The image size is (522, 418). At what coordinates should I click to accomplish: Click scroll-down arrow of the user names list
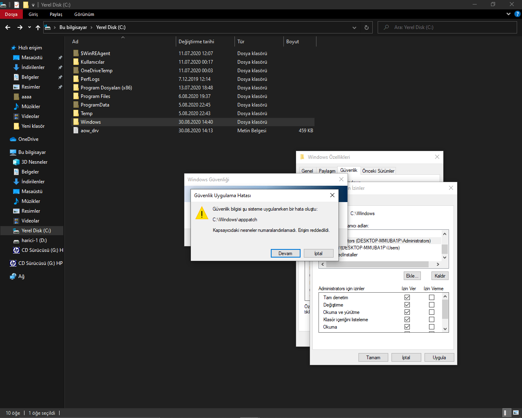coord(445,258)
